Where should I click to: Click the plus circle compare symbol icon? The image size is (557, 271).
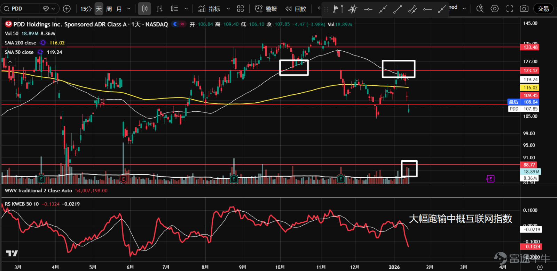[67, 9]
